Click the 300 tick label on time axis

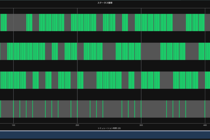click(x=141, y=125)
